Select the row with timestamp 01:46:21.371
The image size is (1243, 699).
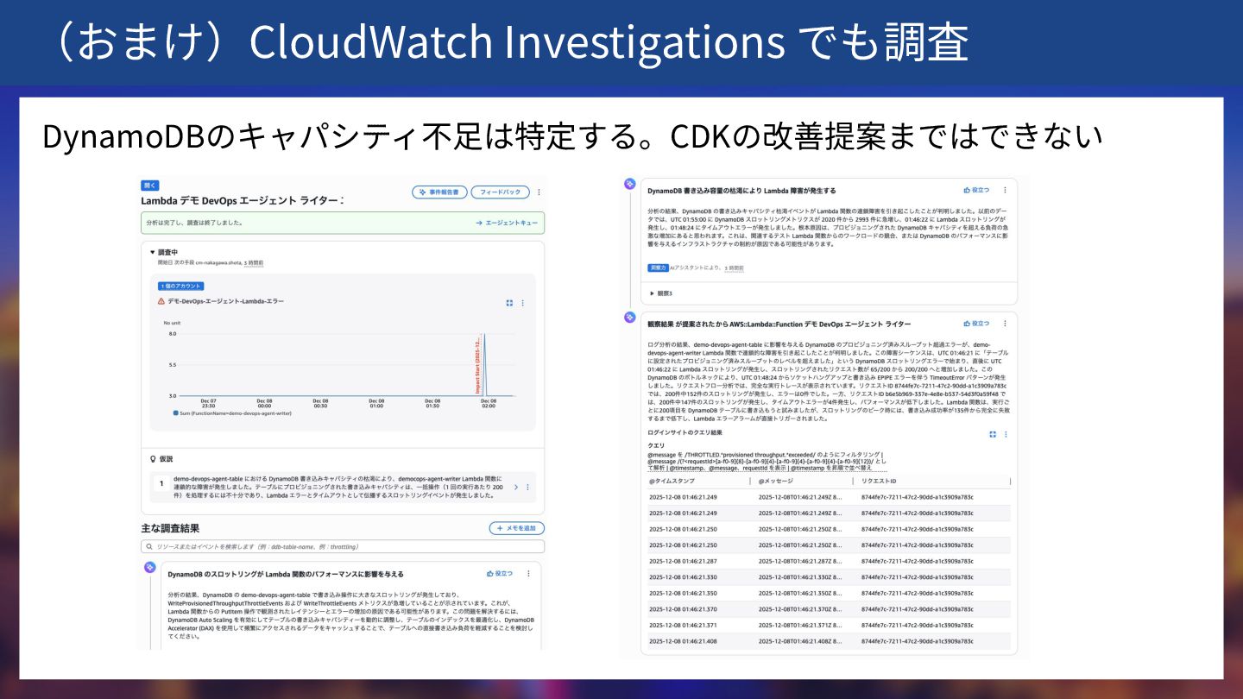[829, 626]
